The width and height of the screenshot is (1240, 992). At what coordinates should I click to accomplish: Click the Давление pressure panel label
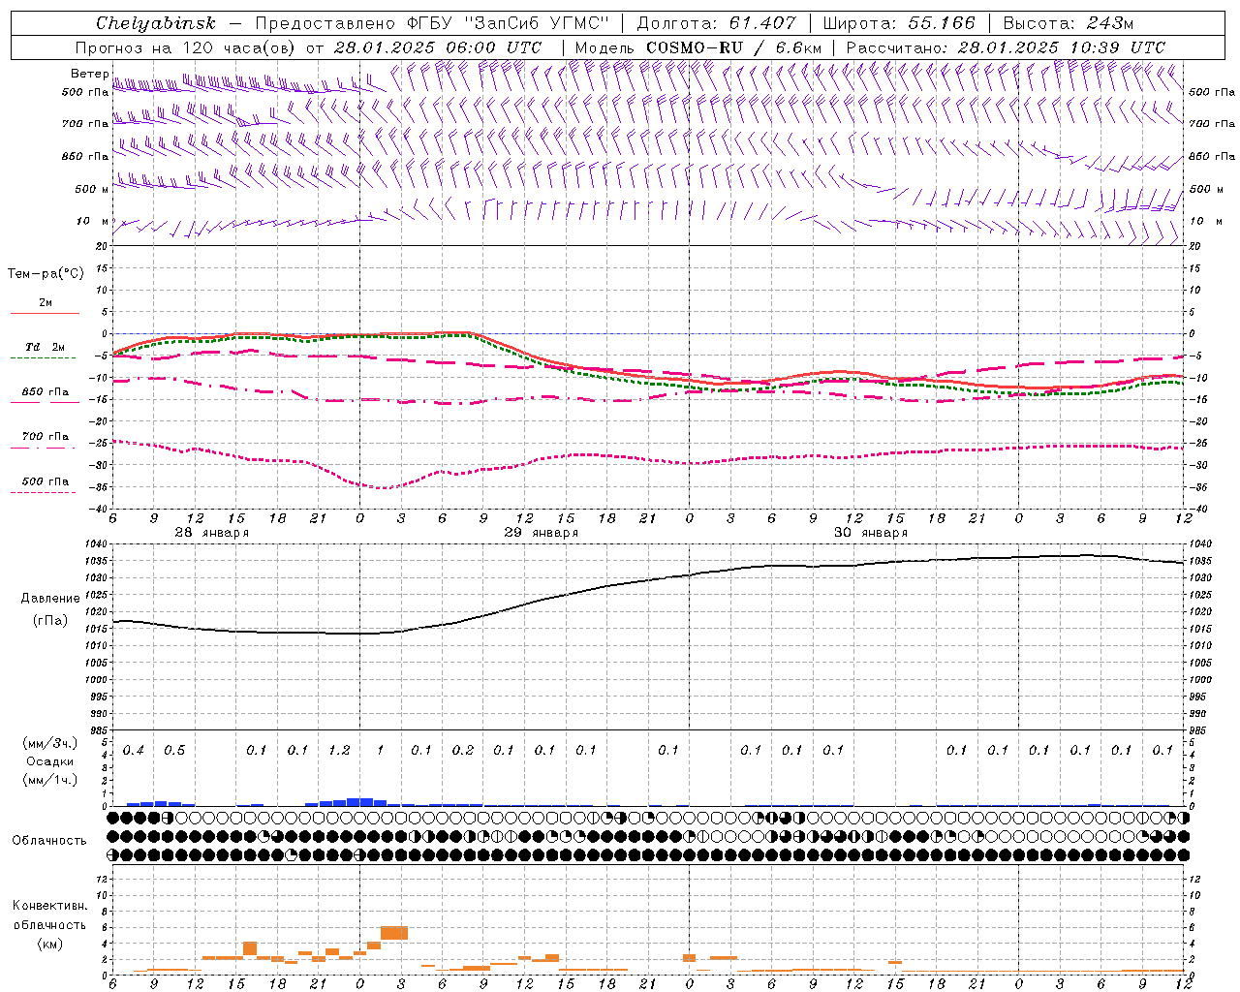pyautogui.click(x=50, y=599)
